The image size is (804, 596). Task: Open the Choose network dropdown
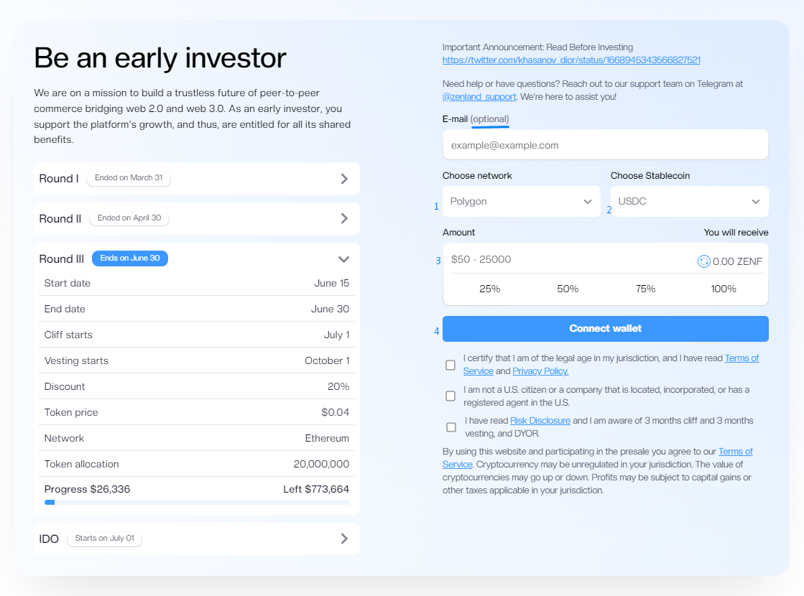tap(521, 201)
